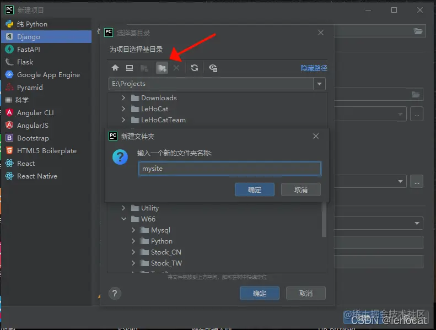The image size is (436, 330).
Task: Click the Home directory toolbar icon
Action: tap(115, 68)
